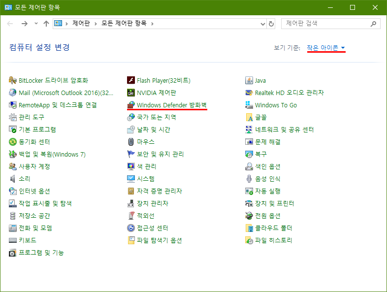This screenshot has height=292, width=387.
Task: Open 키보드 item
Action: coord(23,240)
